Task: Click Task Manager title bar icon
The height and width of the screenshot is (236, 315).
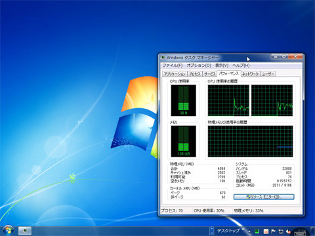Action: [x=163, y=58]
